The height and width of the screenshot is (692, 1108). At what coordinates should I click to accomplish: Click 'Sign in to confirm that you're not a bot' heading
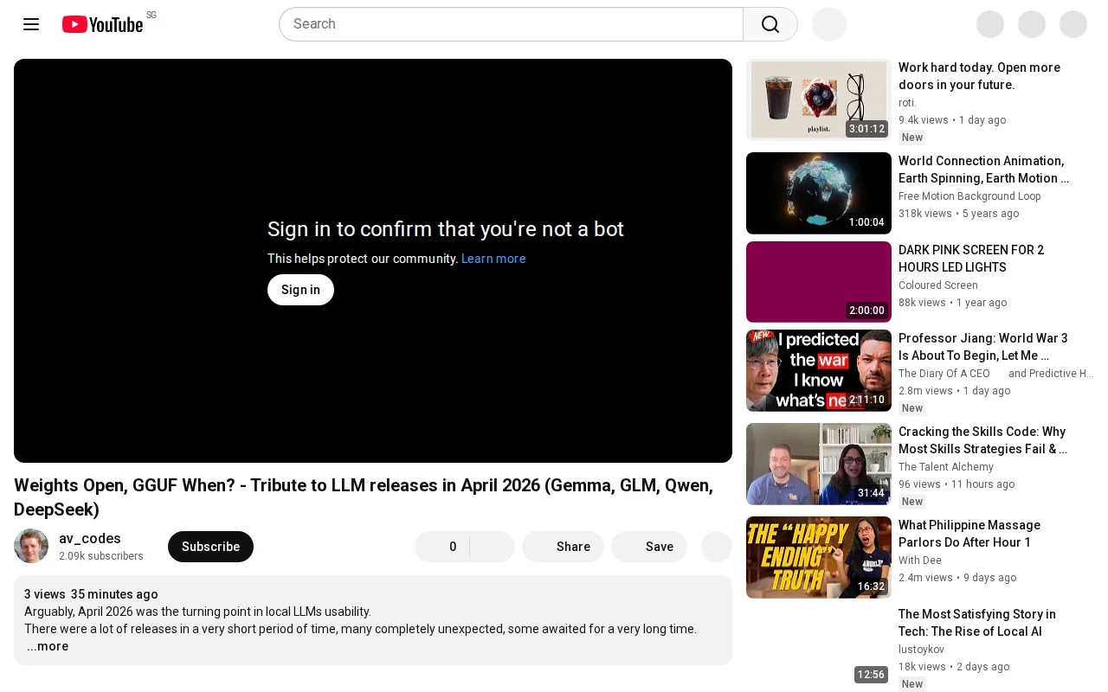tap(446, 229)
